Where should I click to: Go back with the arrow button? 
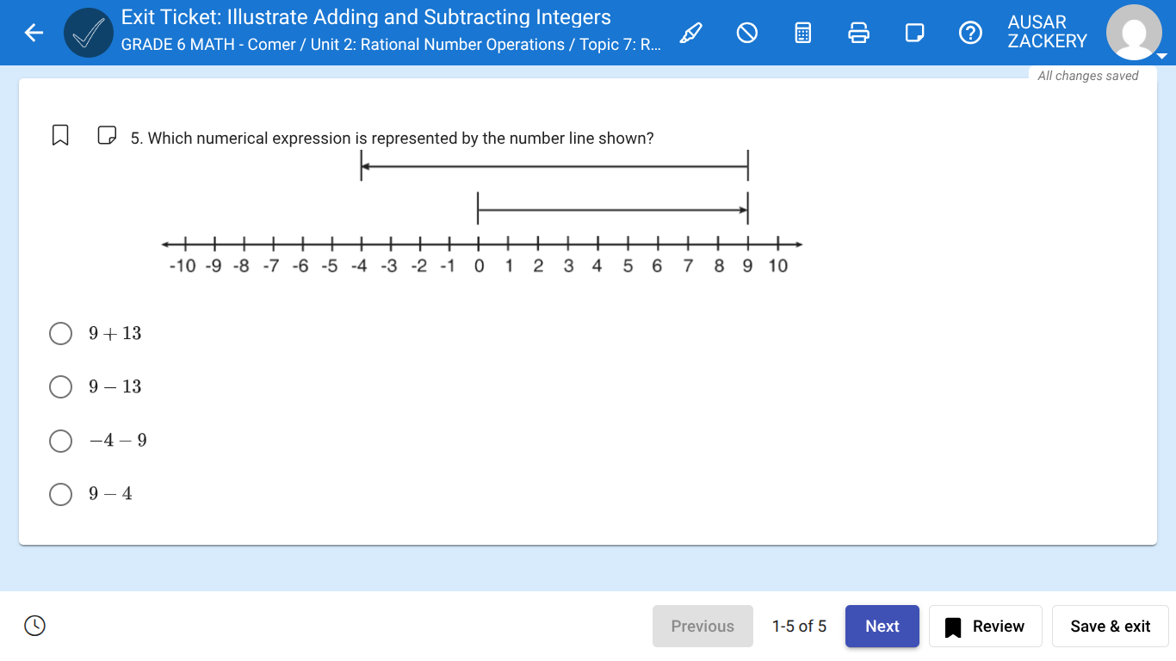pyautogui.click(x=33, y=32)
